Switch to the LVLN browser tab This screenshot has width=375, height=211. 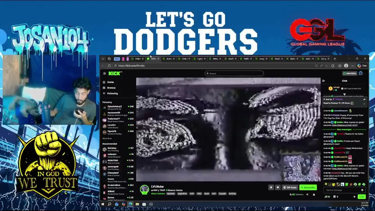pyautogui.click(x=153, y=59)
